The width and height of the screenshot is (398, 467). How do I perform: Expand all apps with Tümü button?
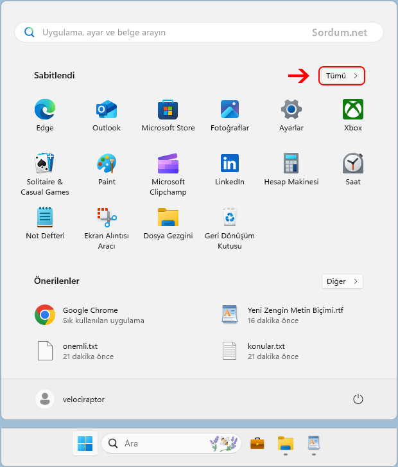pyautogui.click(x=342, y=76)
